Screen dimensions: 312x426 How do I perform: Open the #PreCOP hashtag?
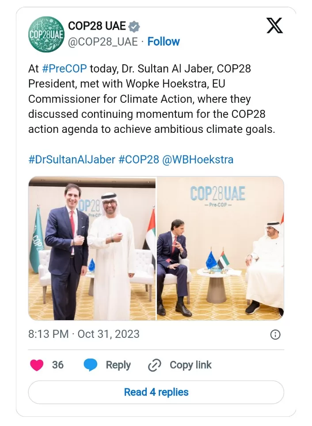65,69
